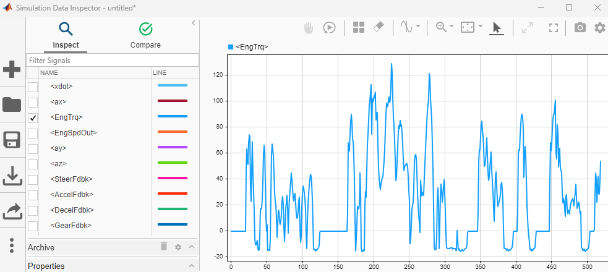Click the replay playback button
Image resolution: width=608 pixels, height=272 pixels.
coord(329,28)
